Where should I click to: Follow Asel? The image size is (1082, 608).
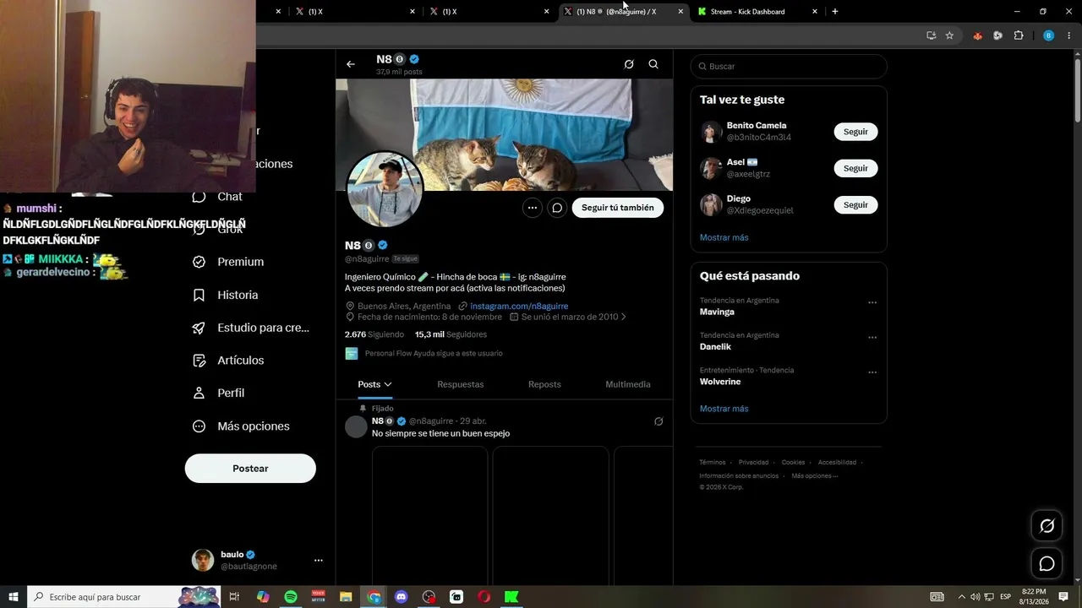[x=855, y=168]
